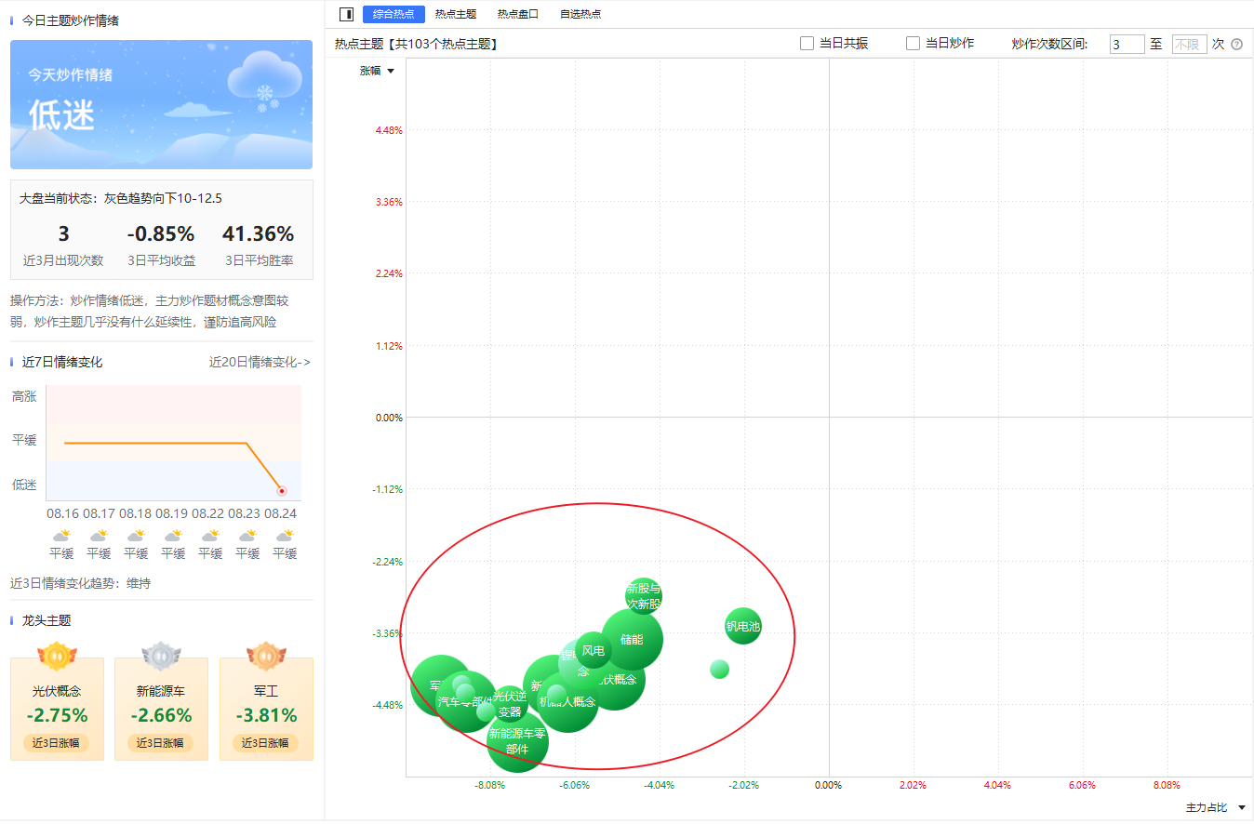Enable the 当日炒作 checkbox

tap(914, 44)
